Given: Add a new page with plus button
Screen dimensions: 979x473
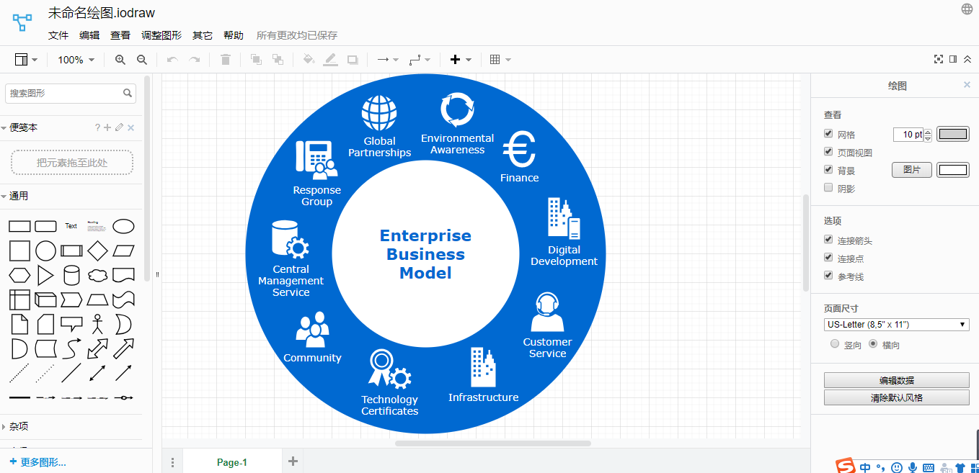Looking at the screenshot, I should pyautogui.click(x=293, y=461).
